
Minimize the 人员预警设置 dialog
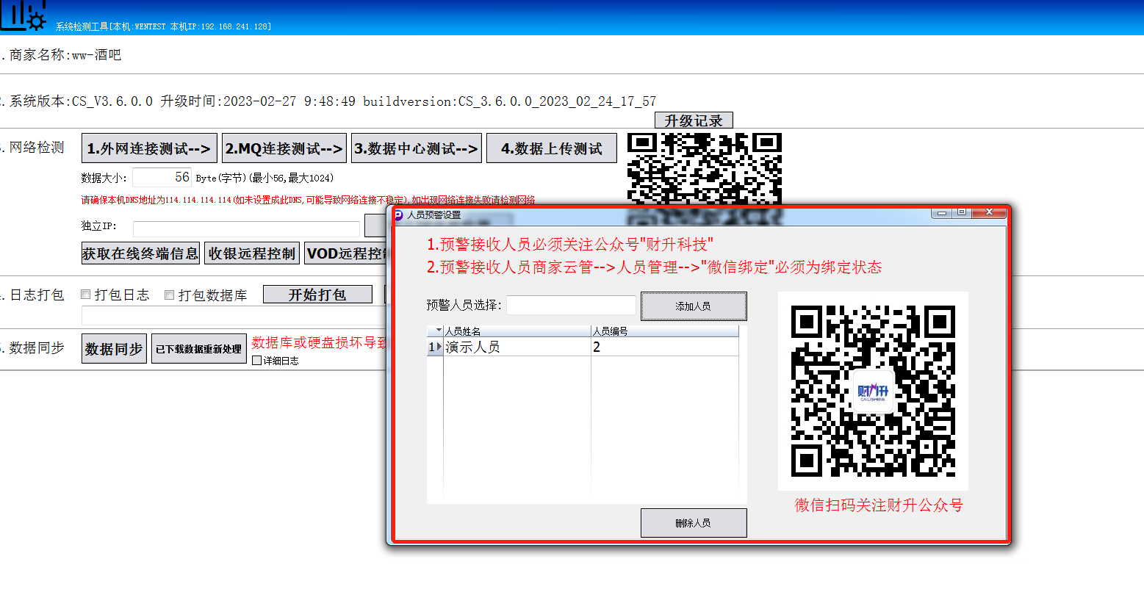coord(941,212)
